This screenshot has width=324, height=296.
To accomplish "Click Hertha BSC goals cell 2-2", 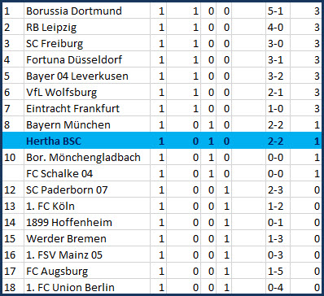I will point(275,141).
